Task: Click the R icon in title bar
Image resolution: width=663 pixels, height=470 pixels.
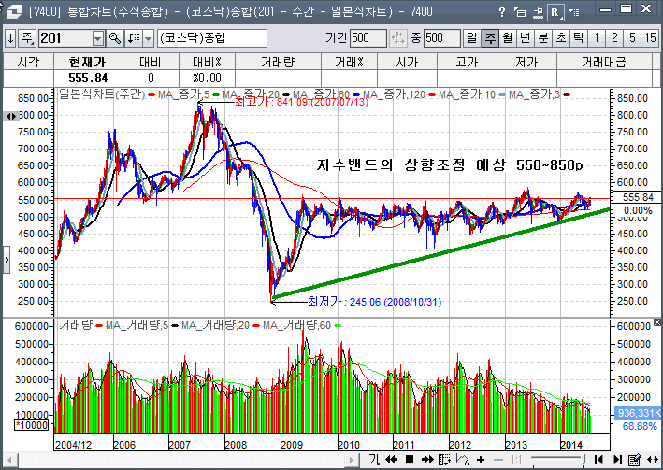Action: 555,12
